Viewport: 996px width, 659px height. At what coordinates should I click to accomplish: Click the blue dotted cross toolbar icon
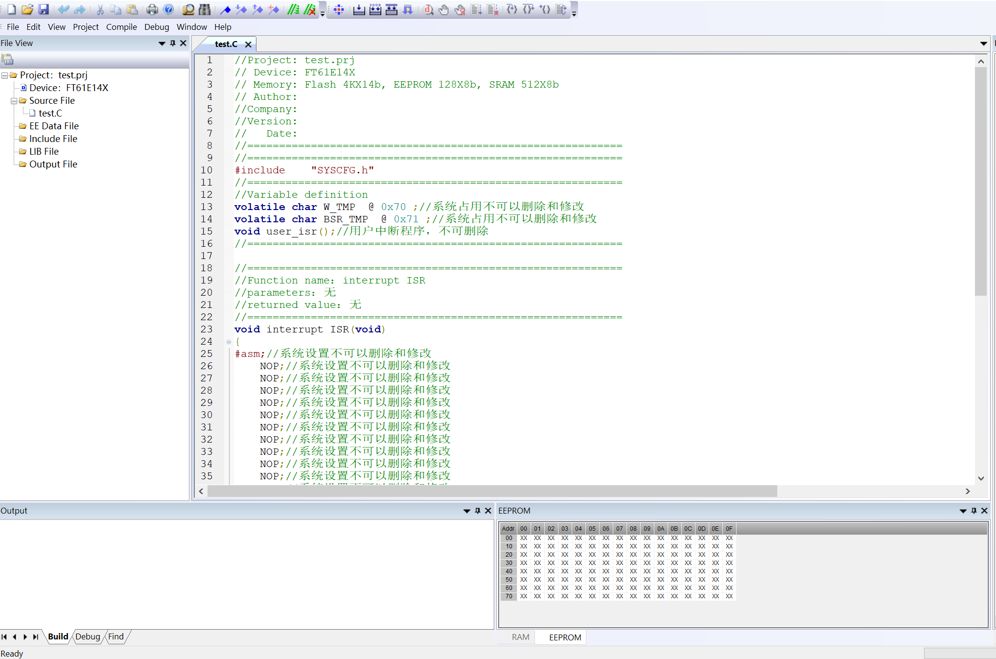339,9
